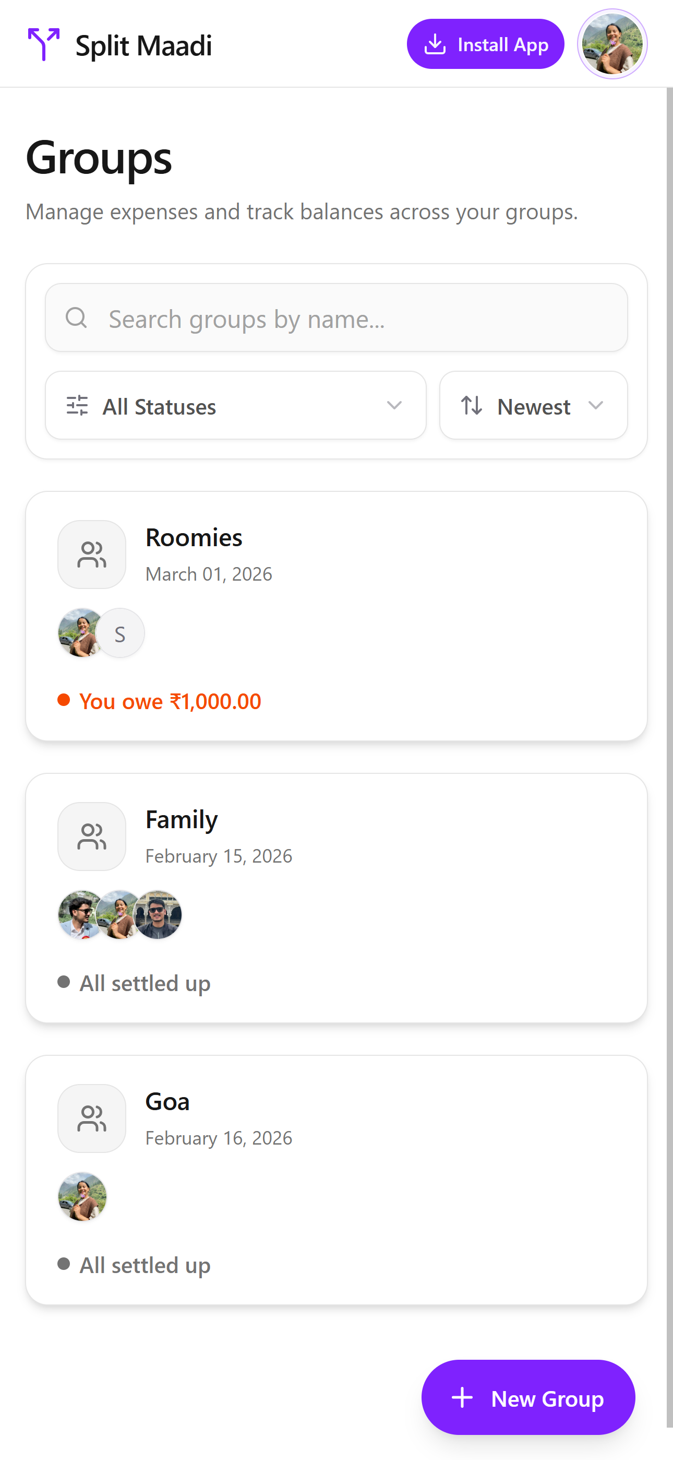The height and width of the screenshot is (1460, 673).
Task: Click the Goa group icon
Action: 92,1118
